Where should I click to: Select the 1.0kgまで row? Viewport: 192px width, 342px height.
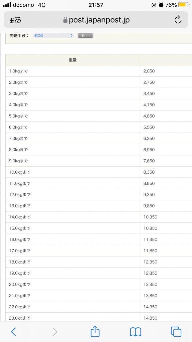click(x=99, y=71)
